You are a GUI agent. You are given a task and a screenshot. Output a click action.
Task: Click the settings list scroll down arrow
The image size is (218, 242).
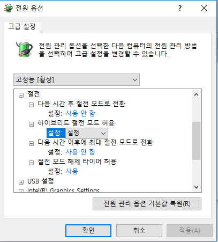tap(196, 187)
